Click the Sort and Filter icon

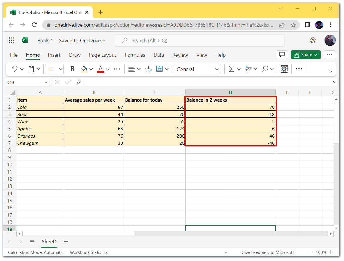pos(248,69)
